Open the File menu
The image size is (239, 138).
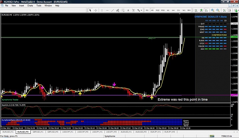7,6
